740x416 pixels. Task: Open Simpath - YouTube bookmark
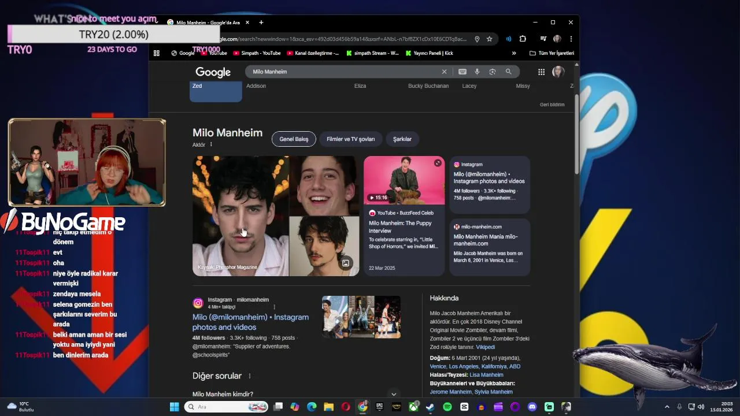coord(257,53)
